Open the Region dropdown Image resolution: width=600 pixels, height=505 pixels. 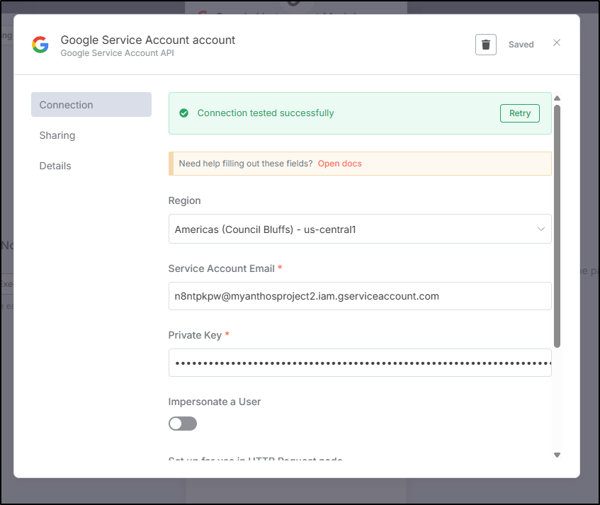[x=360, y=229]
